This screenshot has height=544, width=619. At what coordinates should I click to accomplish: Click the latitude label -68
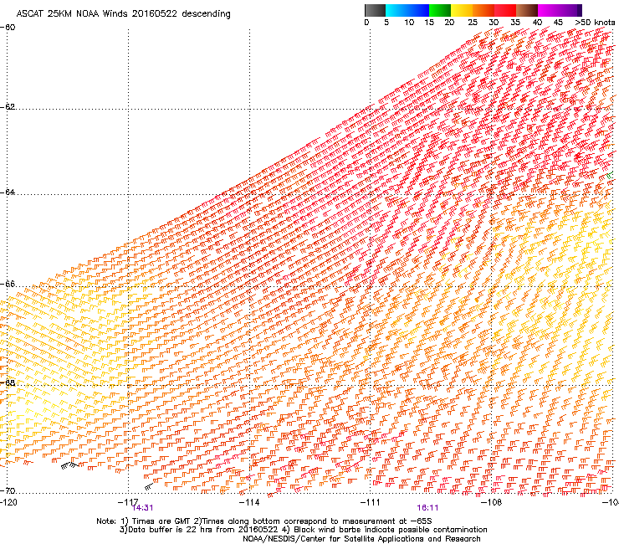click(x=8, y=382)
